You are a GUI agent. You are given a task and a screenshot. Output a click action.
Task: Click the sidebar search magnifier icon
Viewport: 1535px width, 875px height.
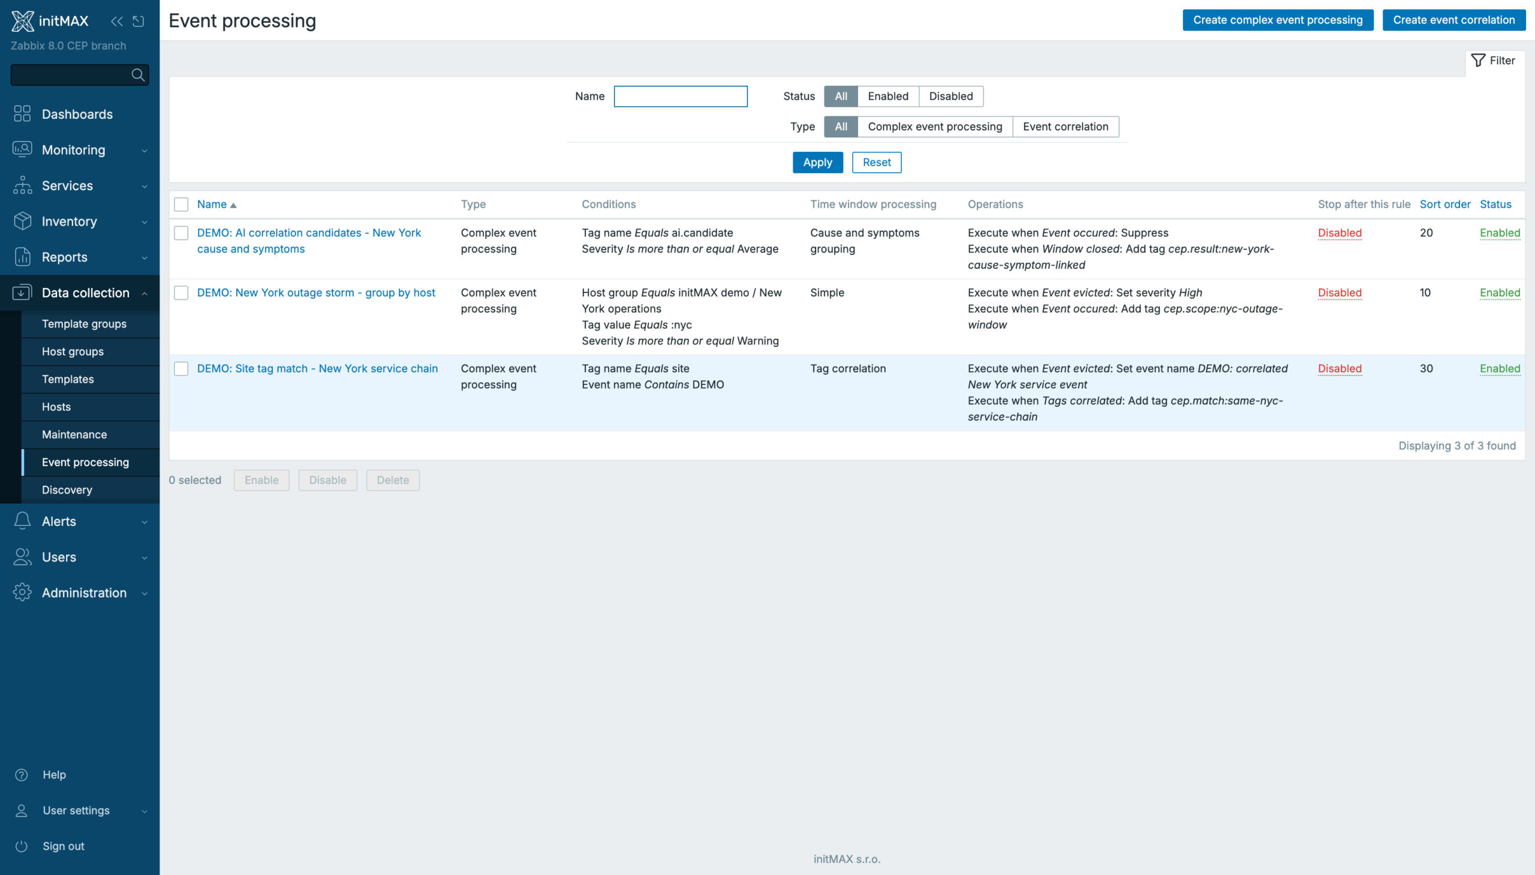click(137, 75)
